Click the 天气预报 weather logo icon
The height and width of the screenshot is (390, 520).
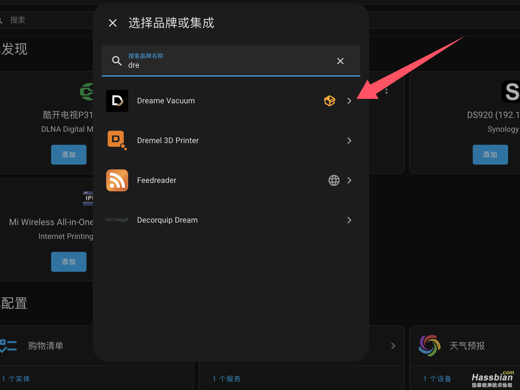pos(430,346)
